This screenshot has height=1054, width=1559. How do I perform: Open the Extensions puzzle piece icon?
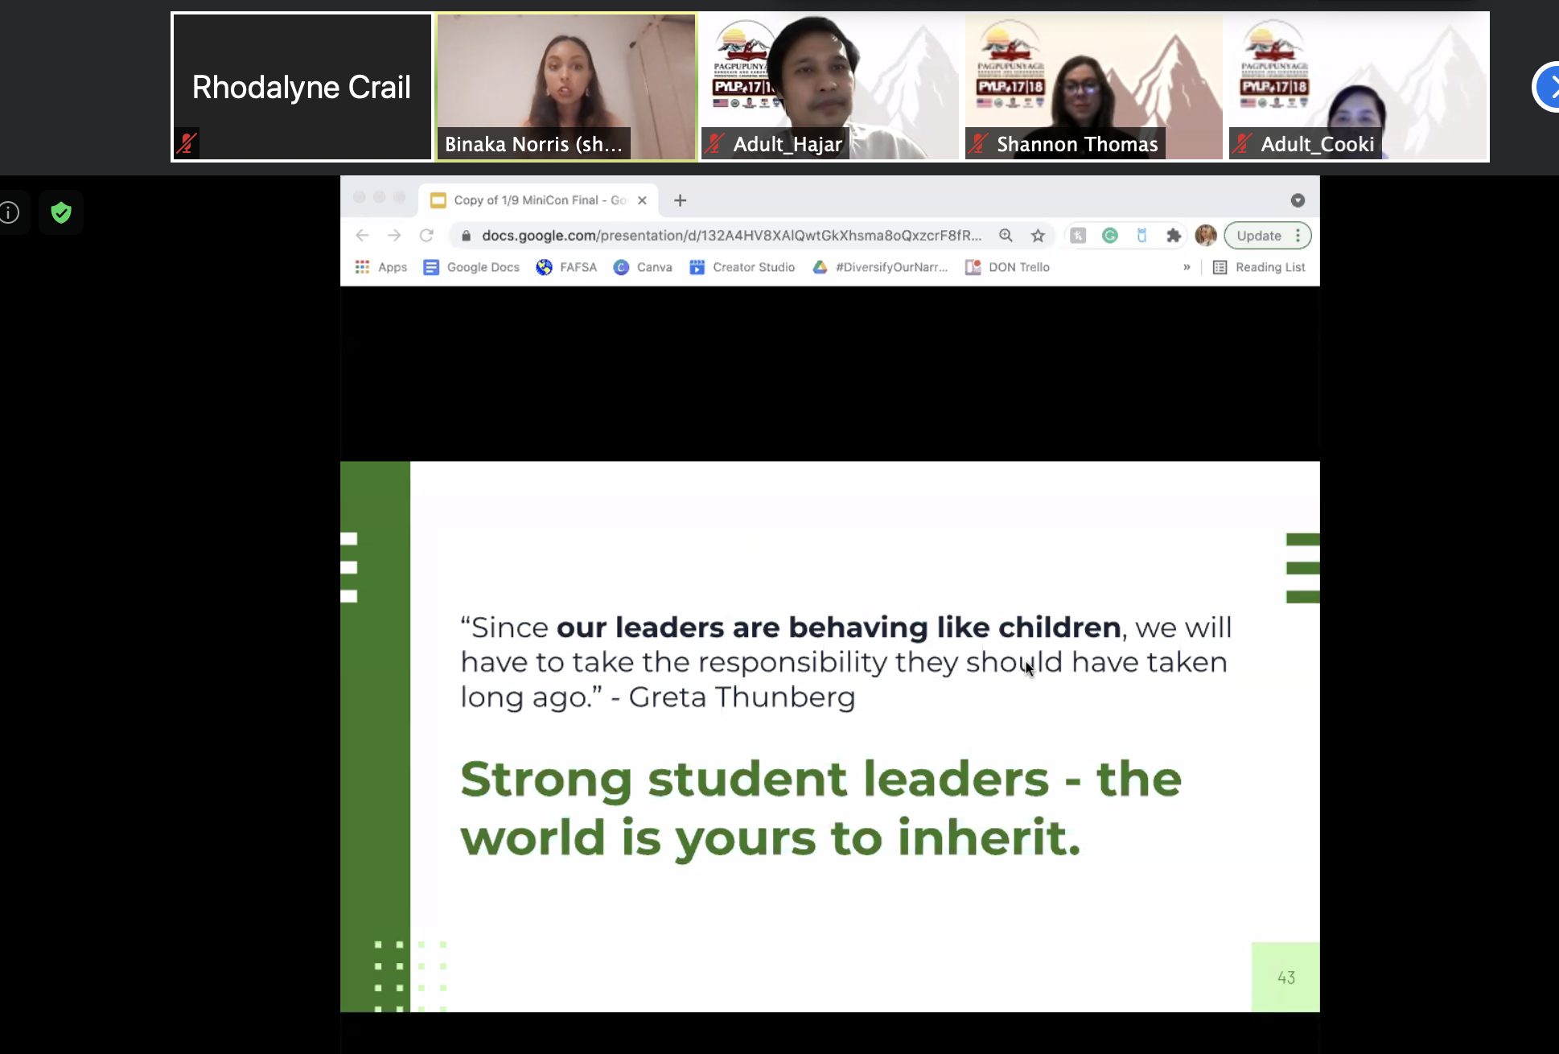point(1174,236)
